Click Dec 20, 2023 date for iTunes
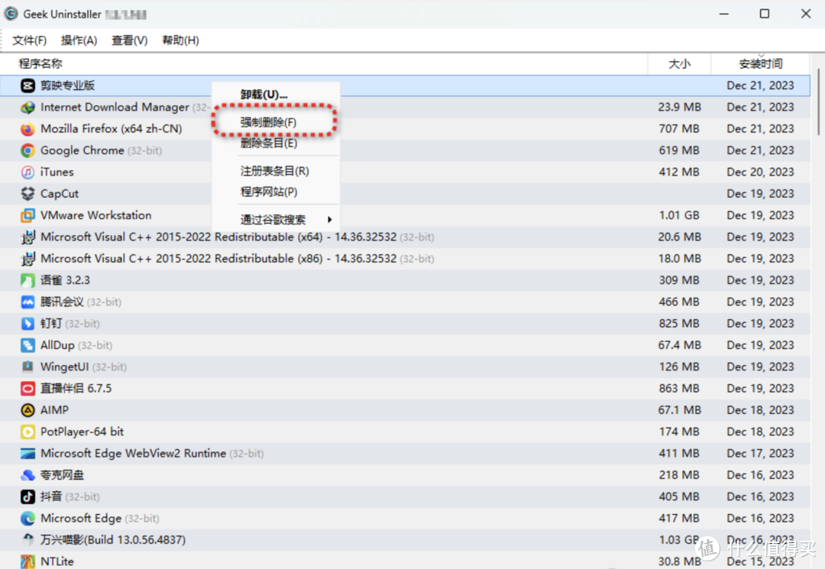825x569 pixels. click(760, 172)
